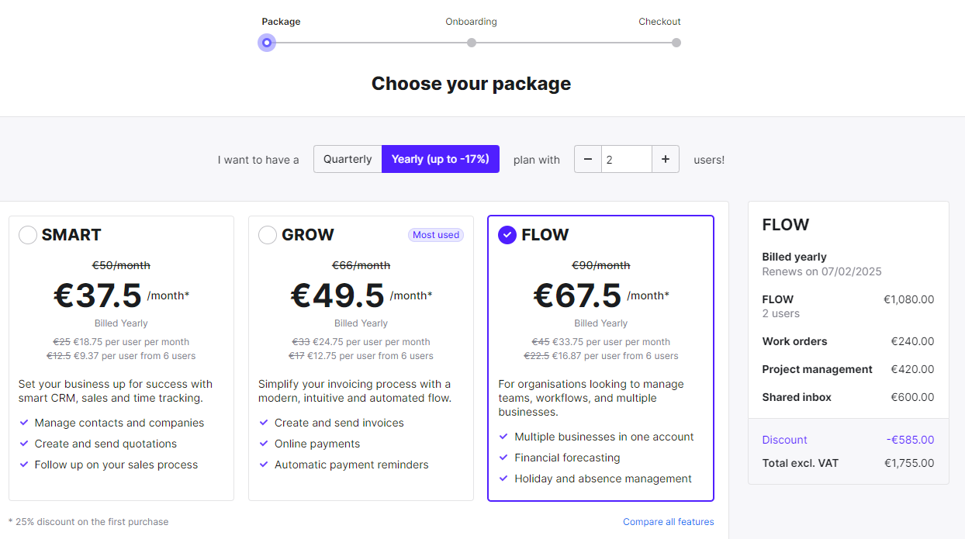
Task: Switch billing to Quarterly plan
Action: point(348,159)
